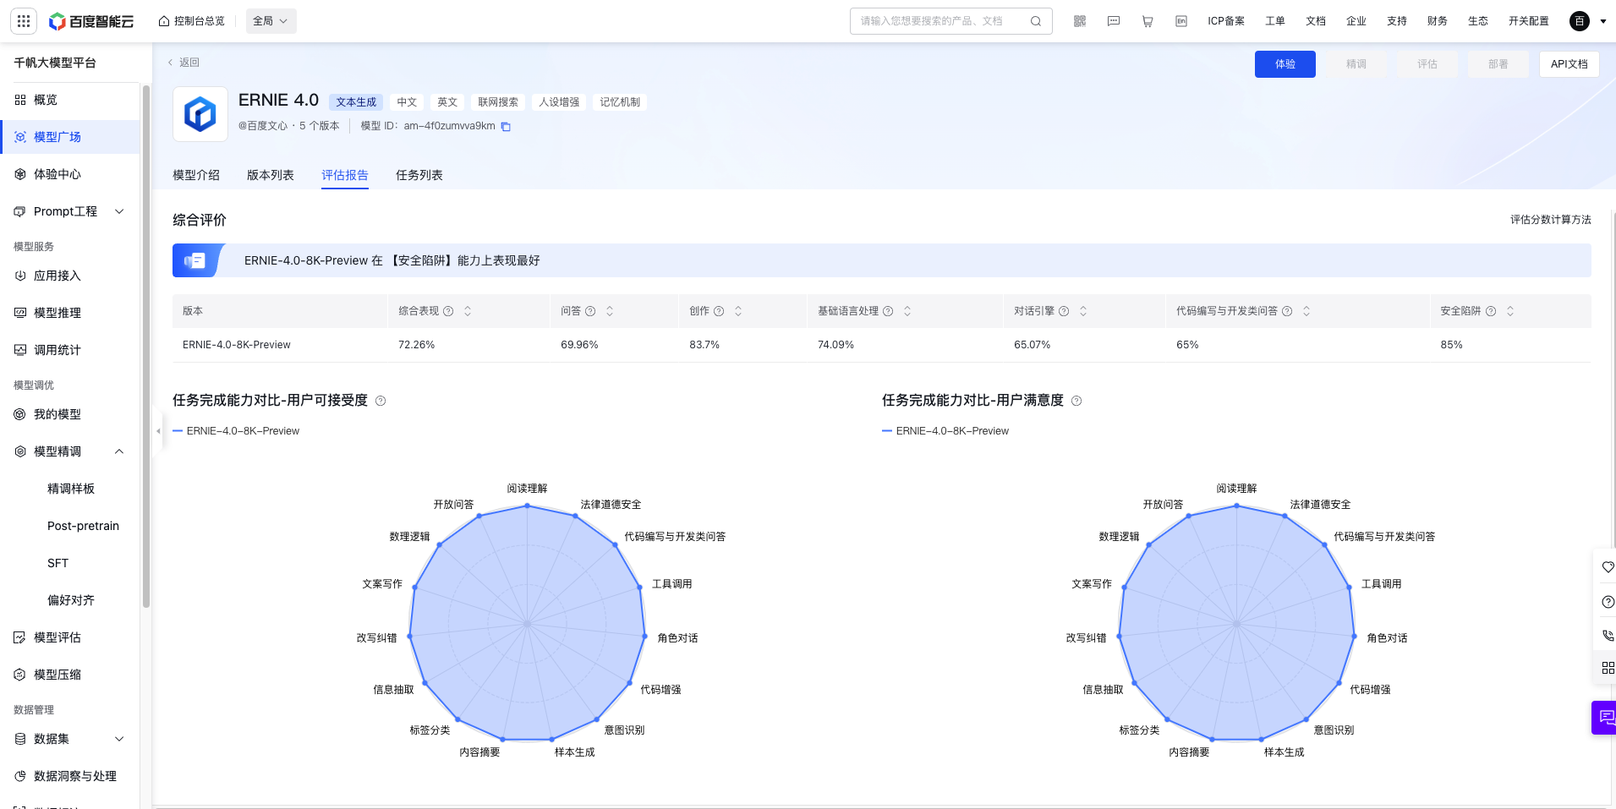
Task: Open the shopping cart icon
Action: (x=1148, y=21)
